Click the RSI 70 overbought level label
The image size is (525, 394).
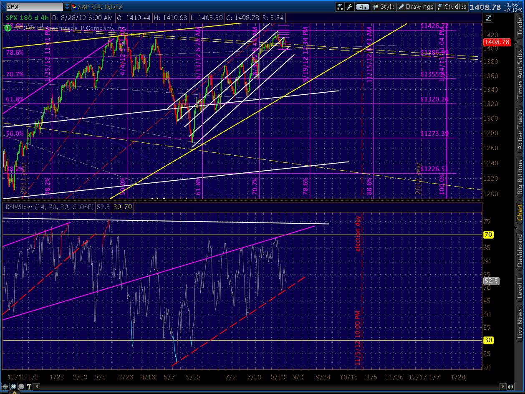click(x=488, y=235)
